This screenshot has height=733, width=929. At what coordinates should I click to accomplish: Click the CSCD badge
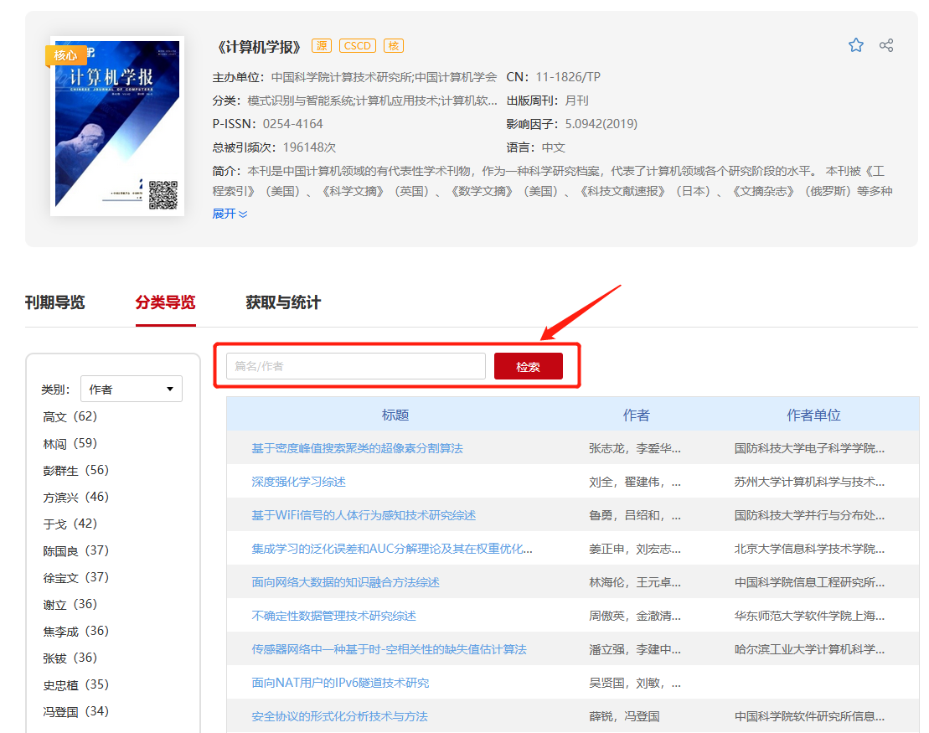[x=357, y=45]
